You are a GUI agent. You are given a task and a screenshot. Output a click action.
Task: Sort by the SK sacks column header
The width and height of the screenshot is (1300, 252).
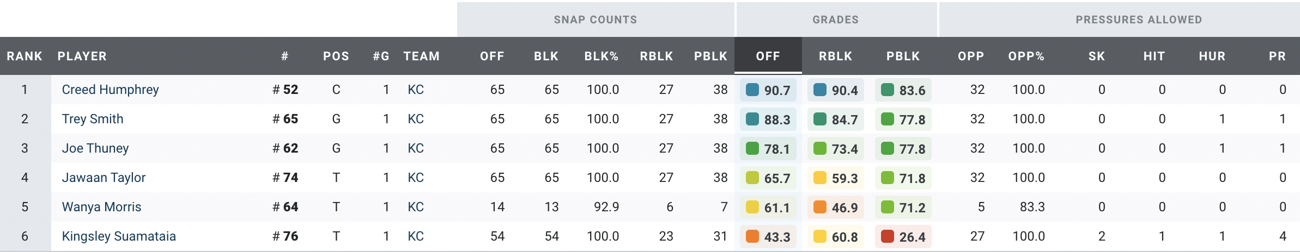pos(1096,56)
